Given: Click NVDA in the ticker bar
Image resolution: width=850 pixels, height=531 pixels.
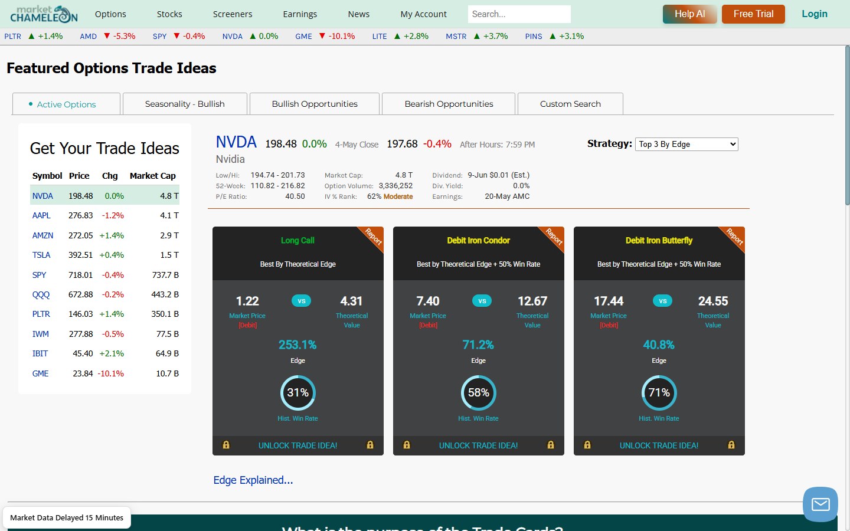Looking at the screenshot, I should click(233, 36).
